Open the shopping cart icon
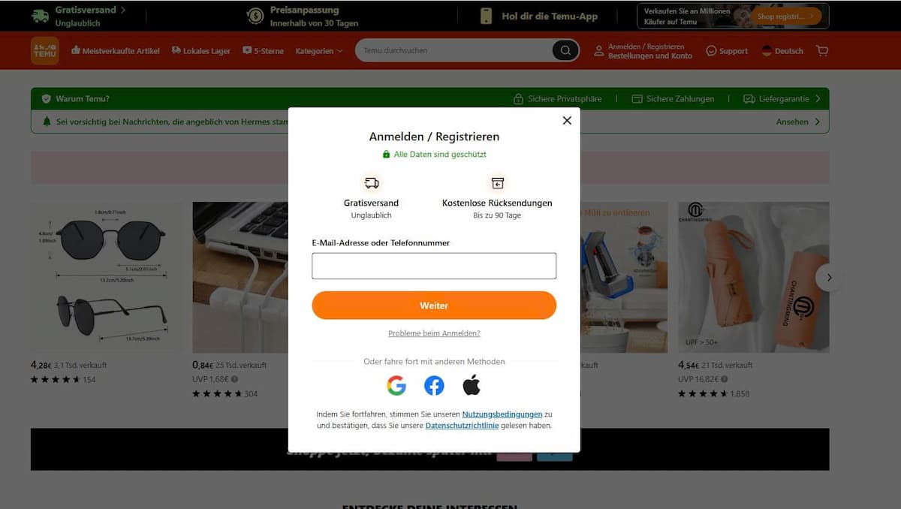This screenshot has width=901, height=509. pyautogui.click(x=822, y=50)
